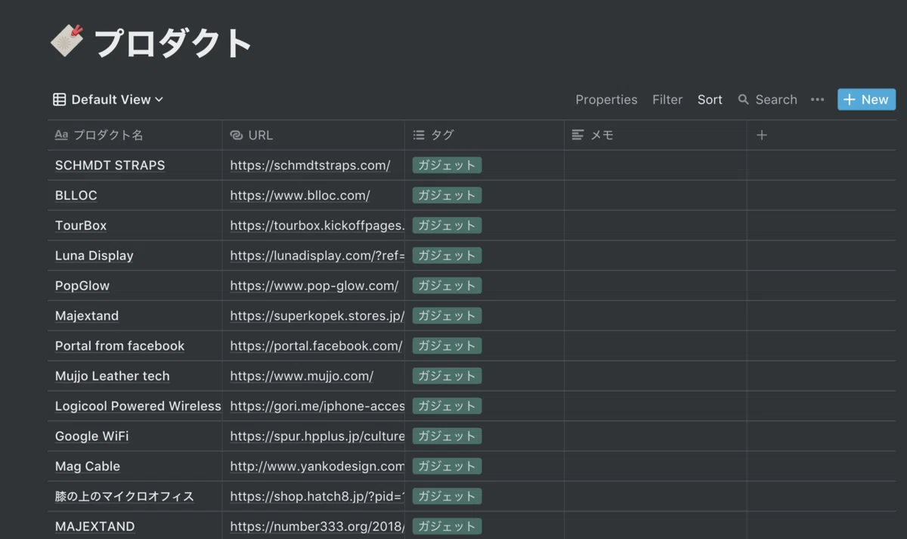Open the Filter options
The height and width of the screenshot is (539, 907).
pyautogui.click(x=667, y=100)
